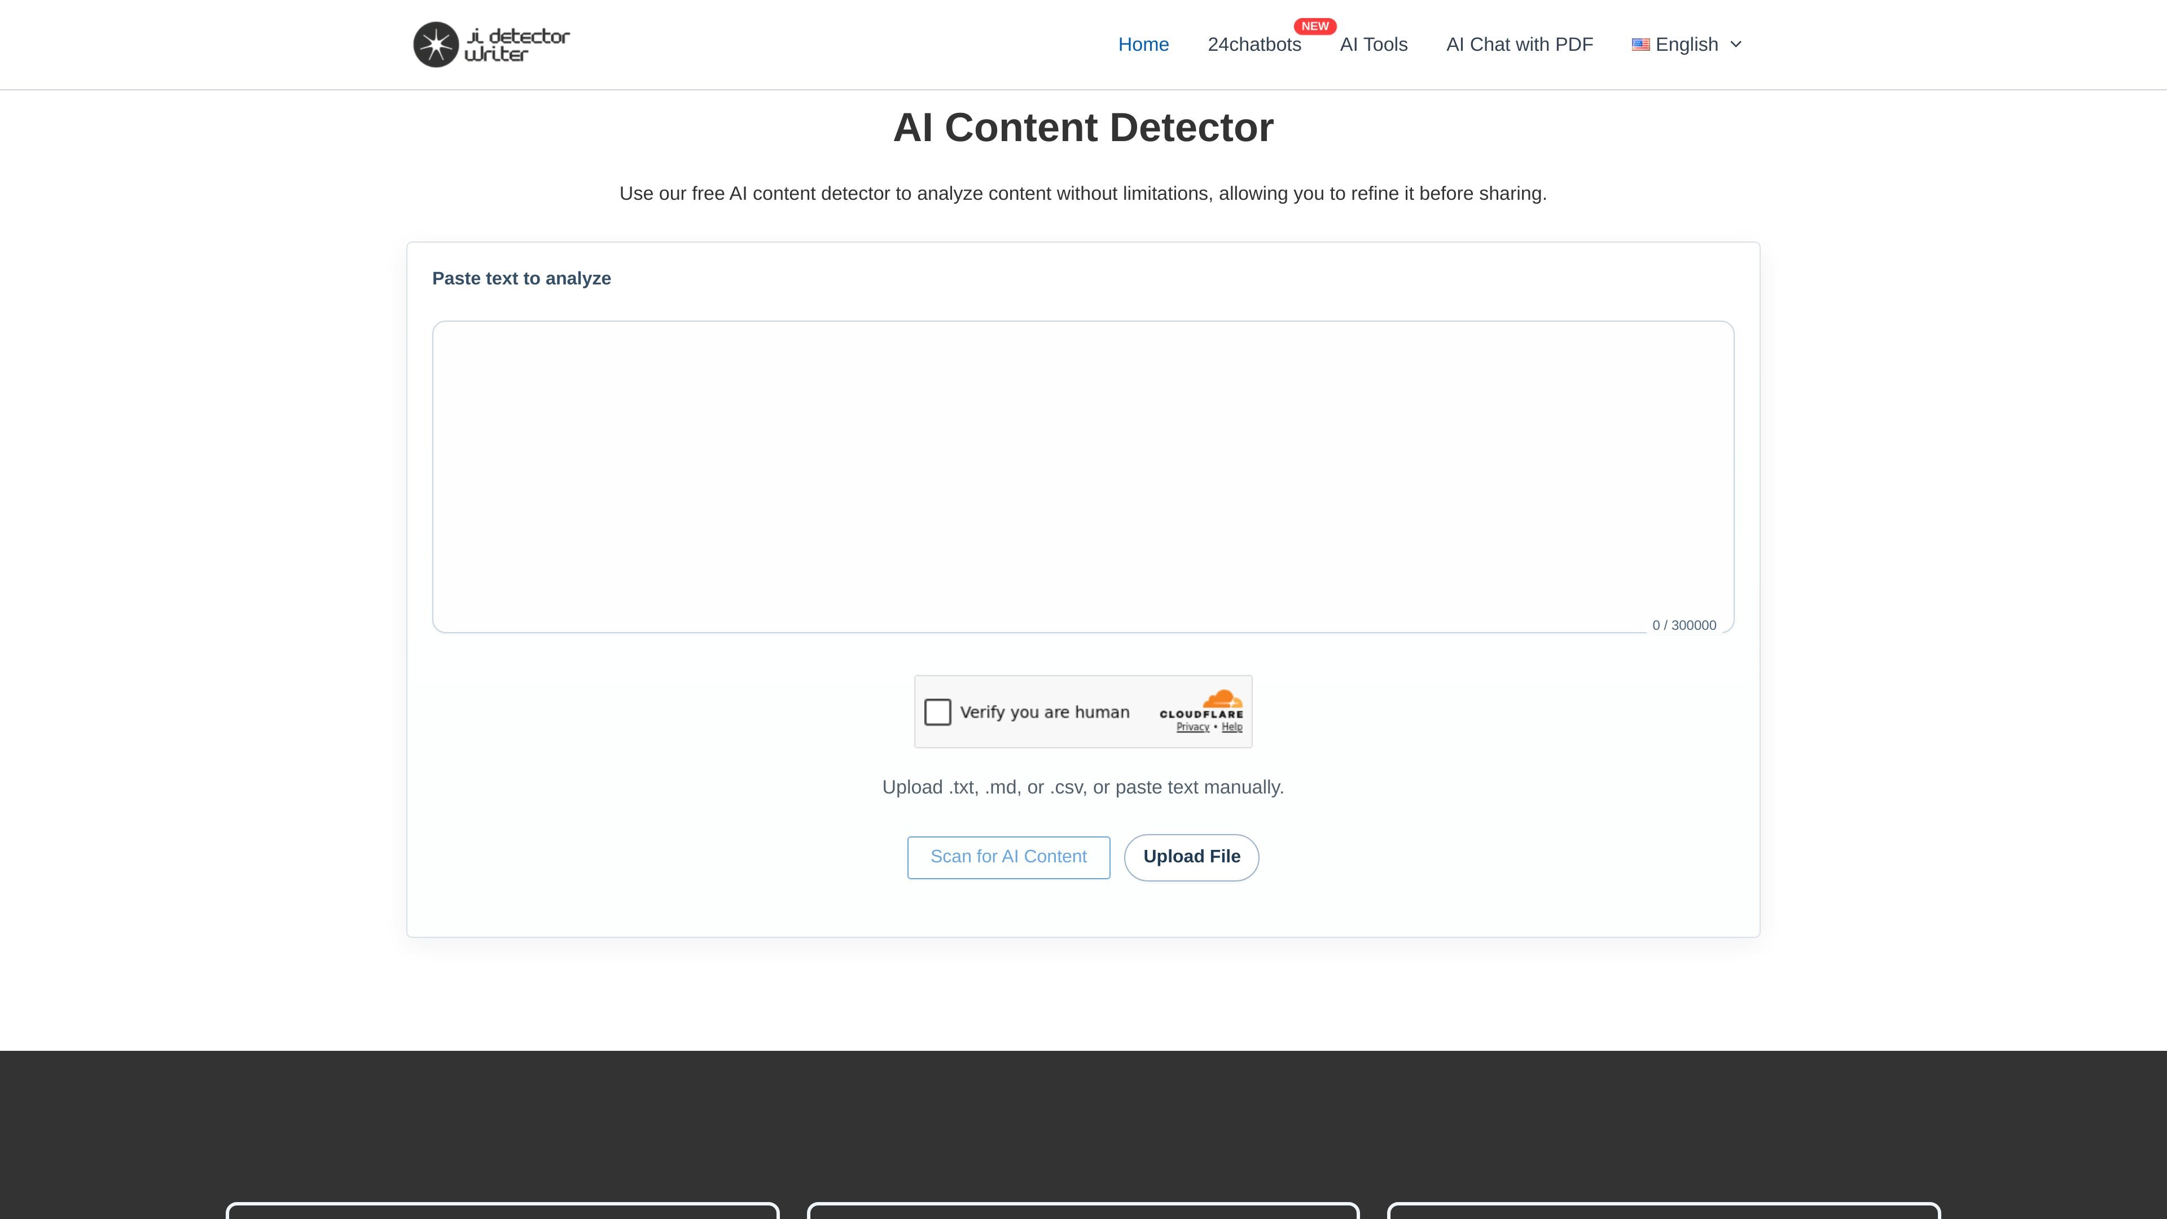Open the AI Tools menu item
2167x1219 pixels.
pos(1374,45)
